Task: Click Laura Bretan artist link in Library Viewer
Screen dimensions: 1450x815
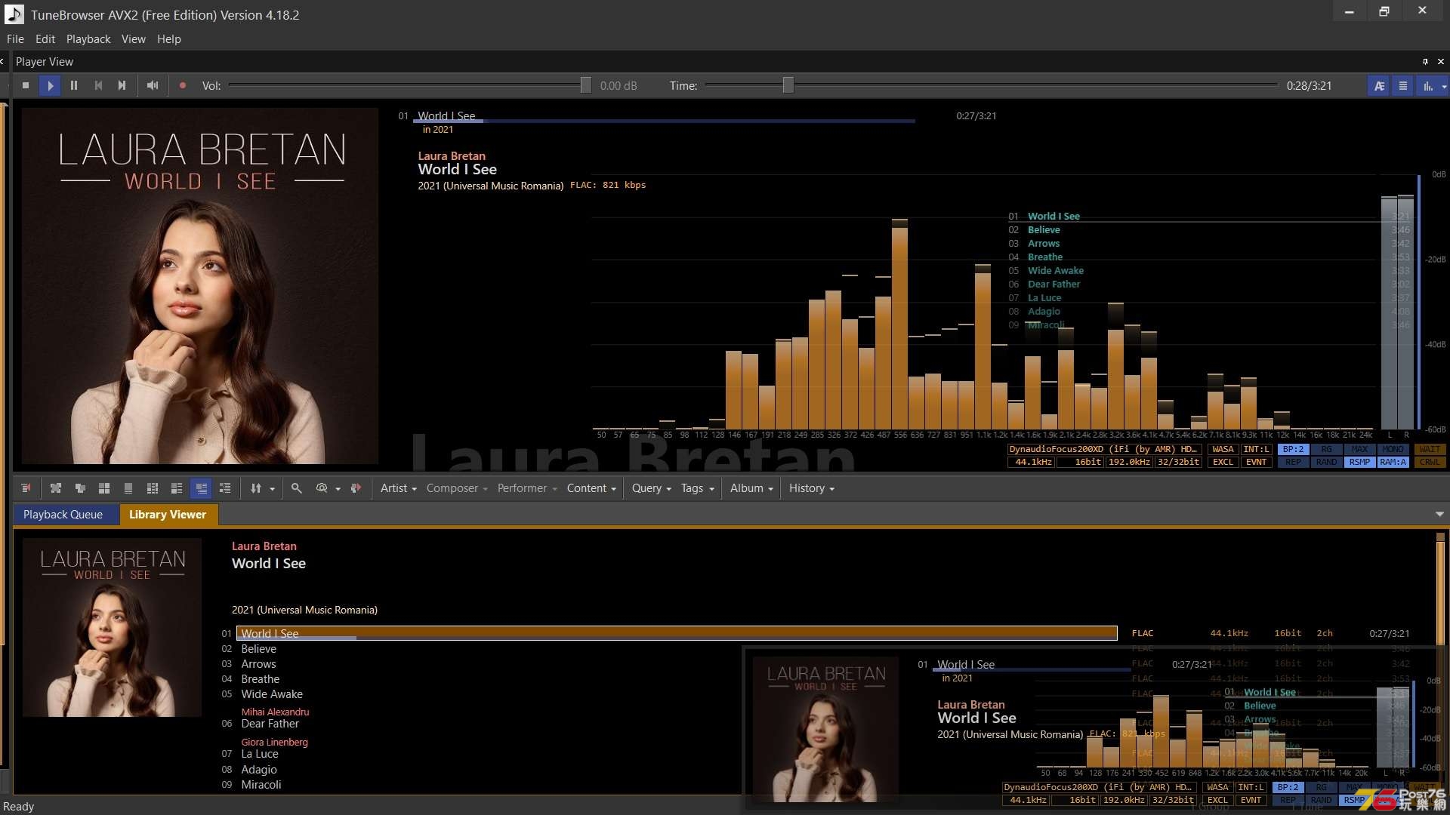Action: (264, 546)
